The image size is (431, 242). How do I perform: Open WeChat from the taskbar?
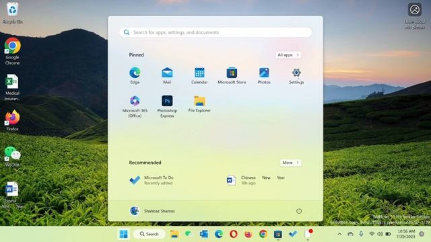pyautogui.click(x=189, y=234)
